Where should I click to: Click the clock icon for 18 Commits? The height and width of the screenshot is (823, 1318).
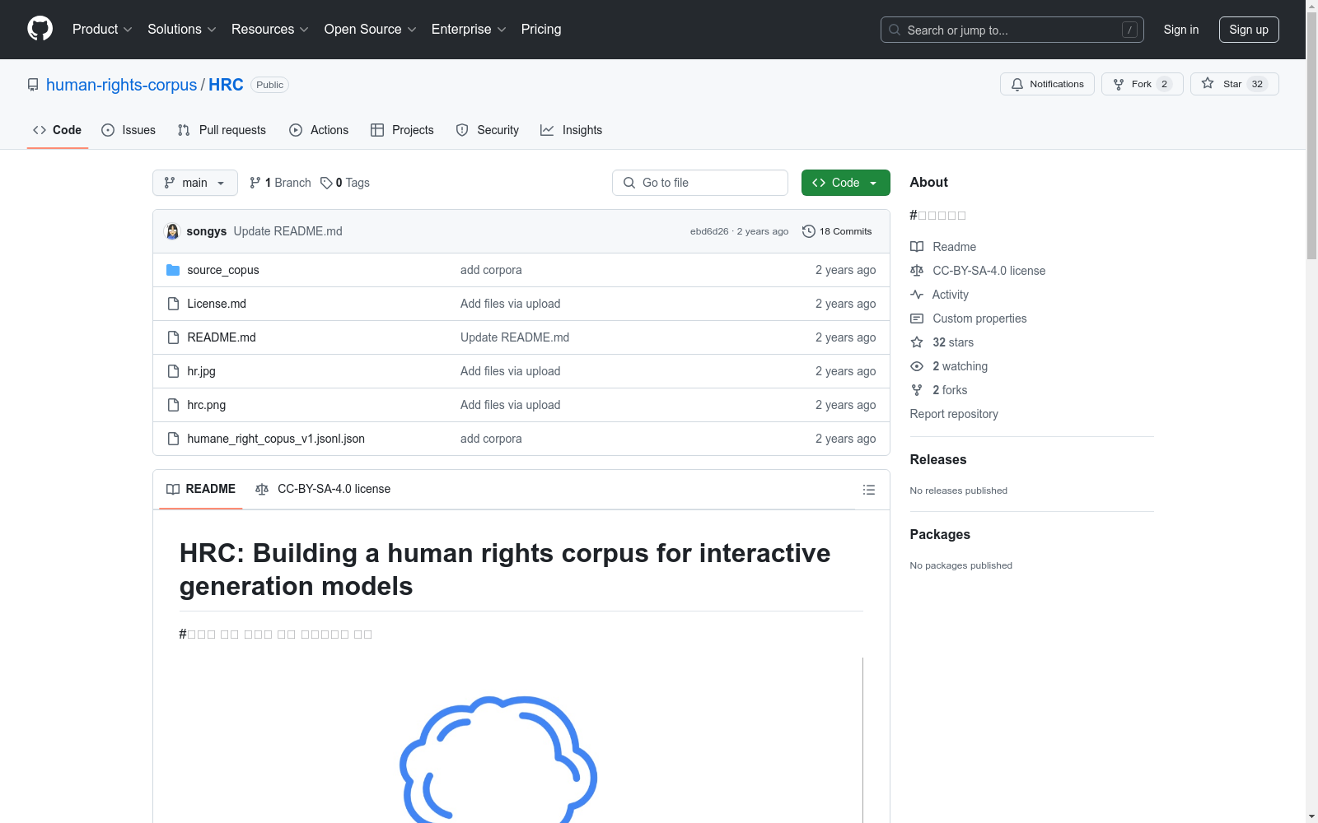click(x=809, y=231)
